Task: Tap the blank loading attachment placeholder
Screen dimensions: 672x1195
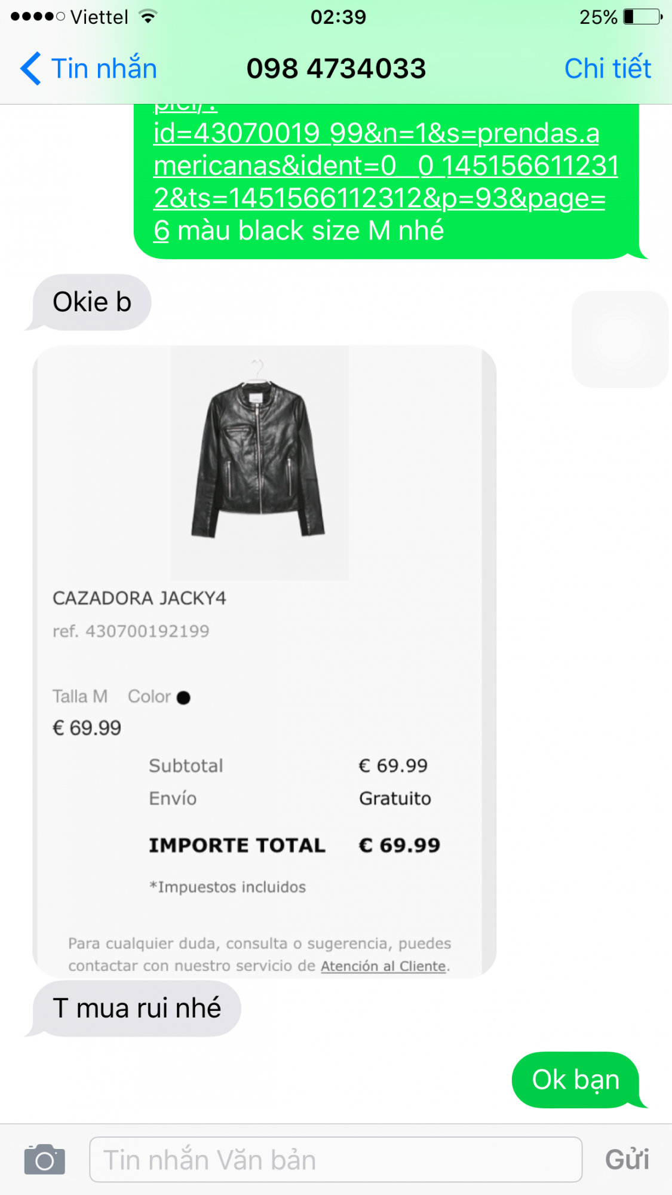Action: 619,339
